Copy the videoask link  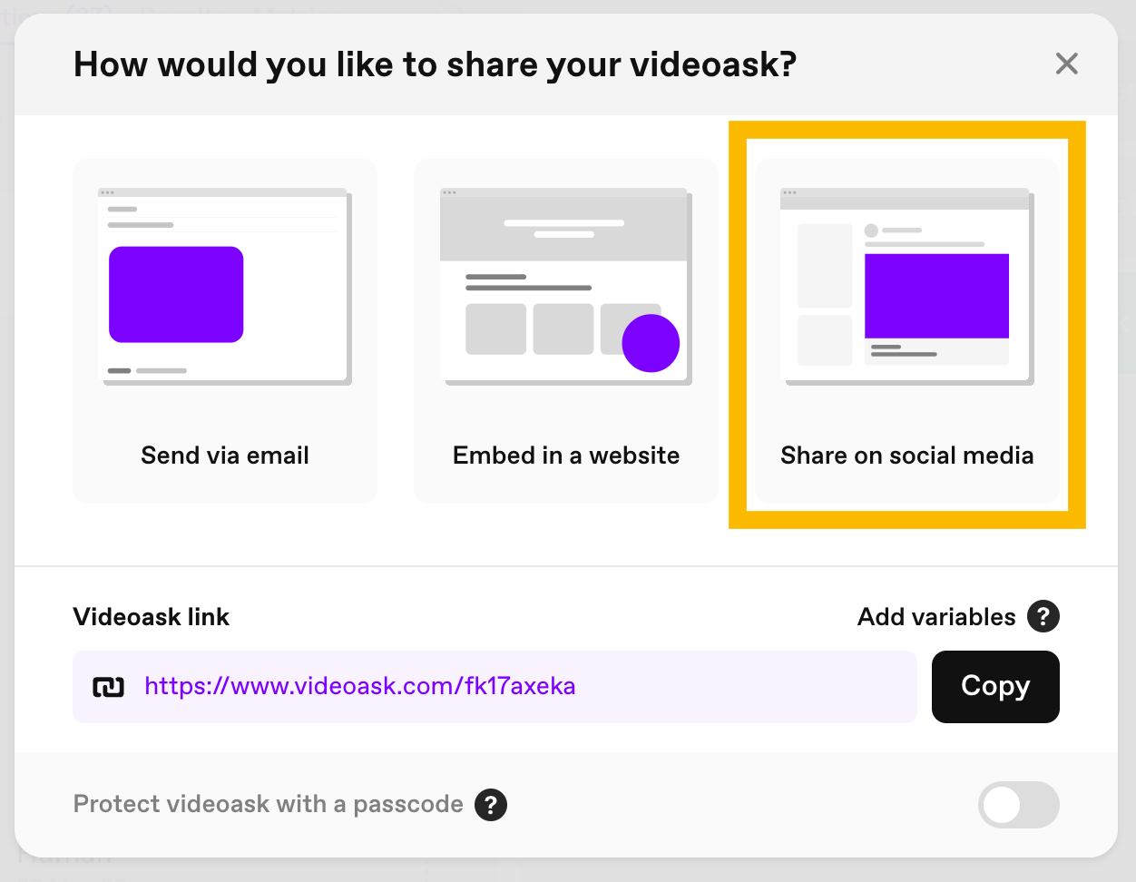(x=995, y=687)
